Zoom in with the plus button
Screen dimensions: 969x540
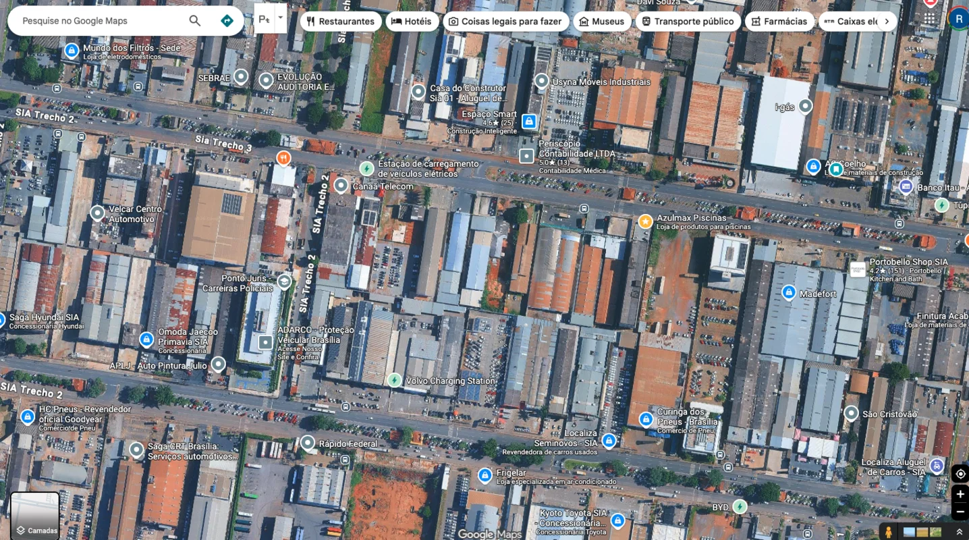point(960,494)
